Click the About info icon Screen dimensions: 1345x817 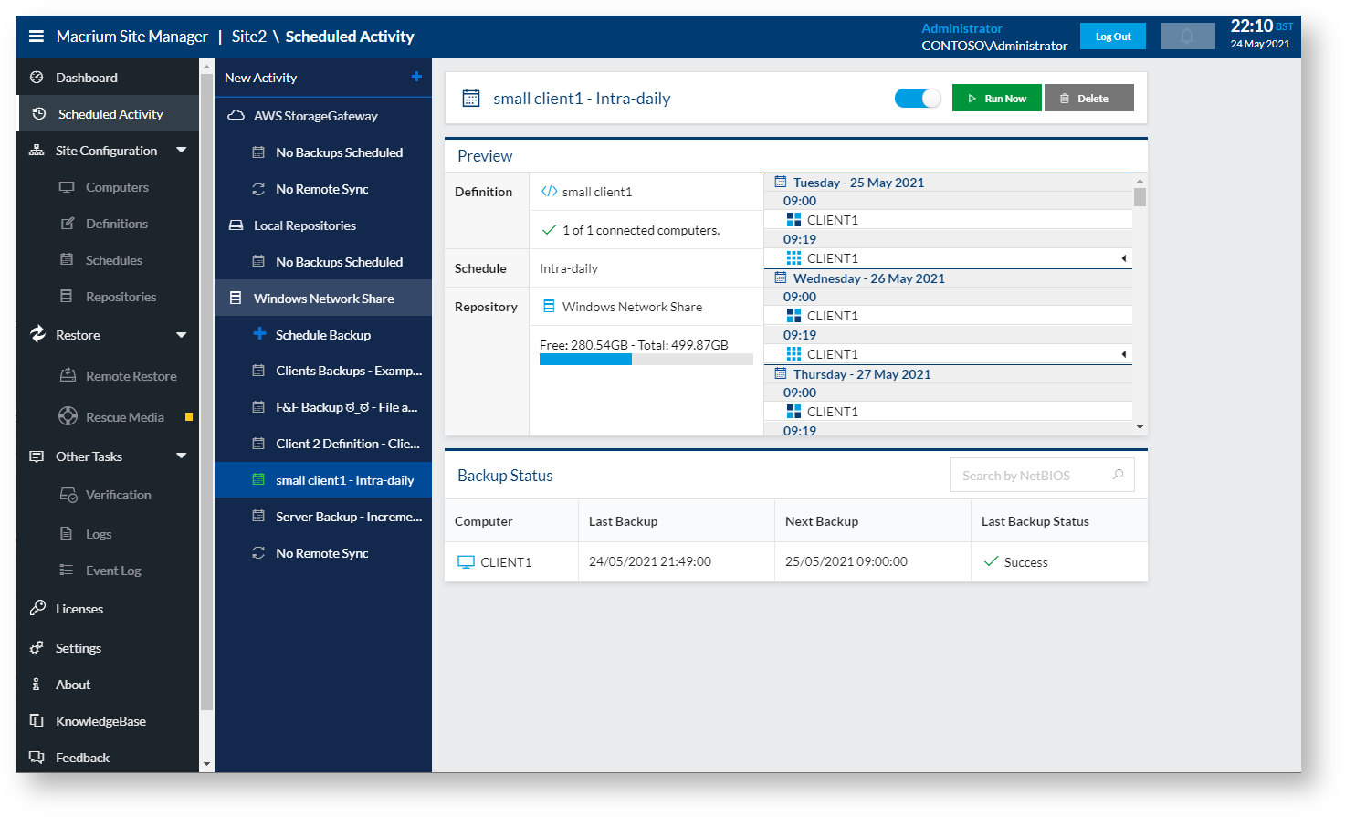pos(36,685)
